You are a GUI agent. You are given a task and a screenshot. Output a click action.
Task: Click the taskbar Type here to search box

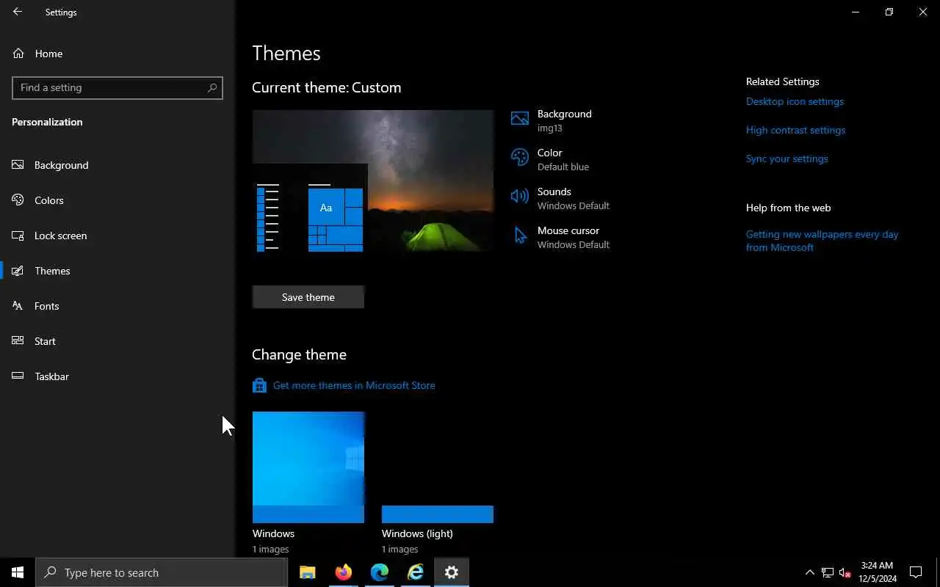(162, 572)
